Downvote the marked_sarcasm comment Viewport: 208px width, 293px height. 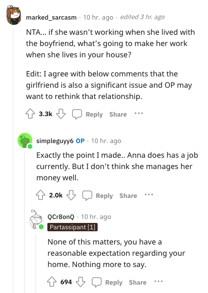[x=61, y=114]
